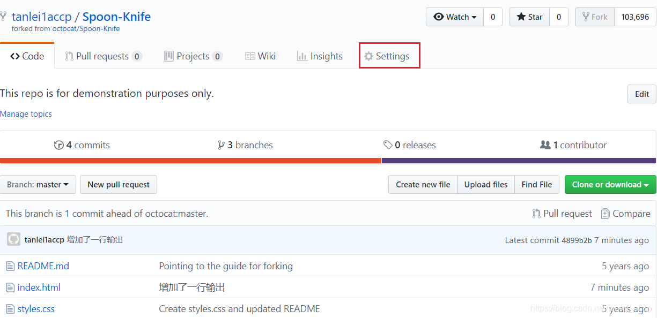Expand the Branch: master dropdown

coord(38,185)
